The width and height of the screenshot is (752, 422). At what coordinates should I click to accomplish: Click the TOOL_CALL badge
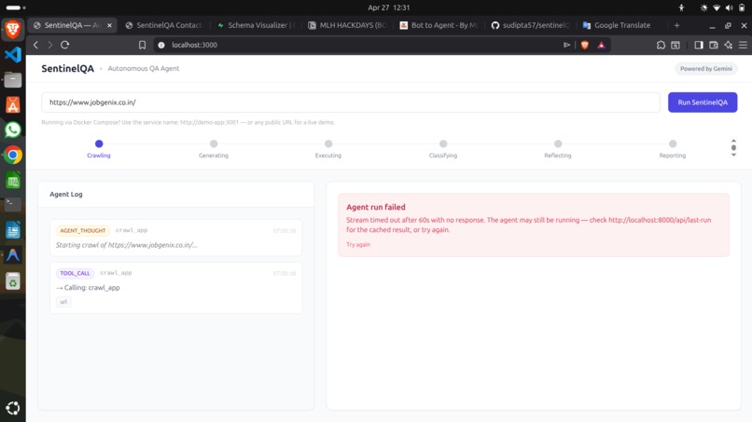point(75,273)
